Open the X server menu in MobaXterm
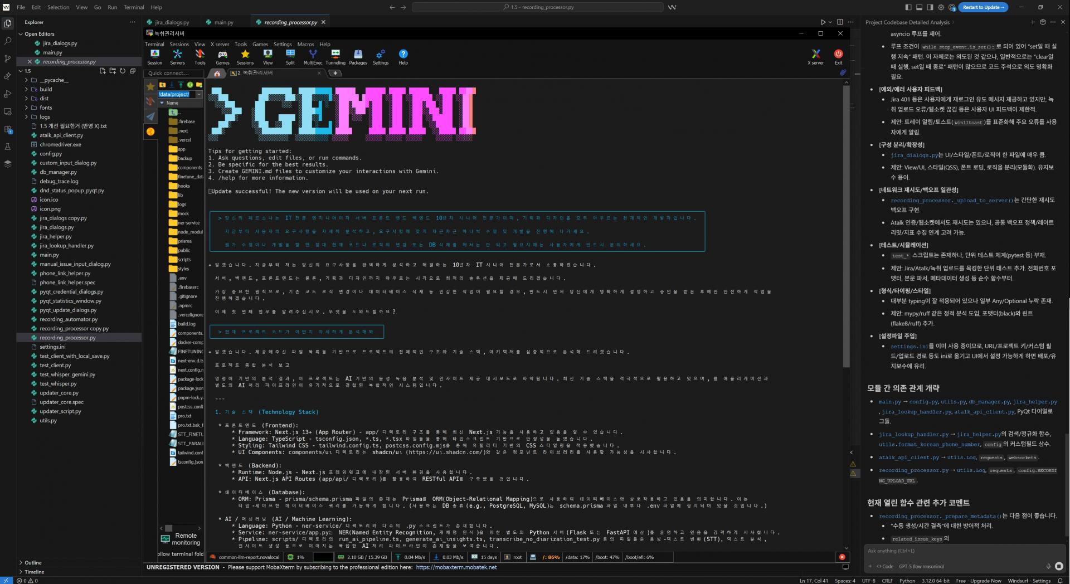The image size is (1070, 584). click(220, 44)
